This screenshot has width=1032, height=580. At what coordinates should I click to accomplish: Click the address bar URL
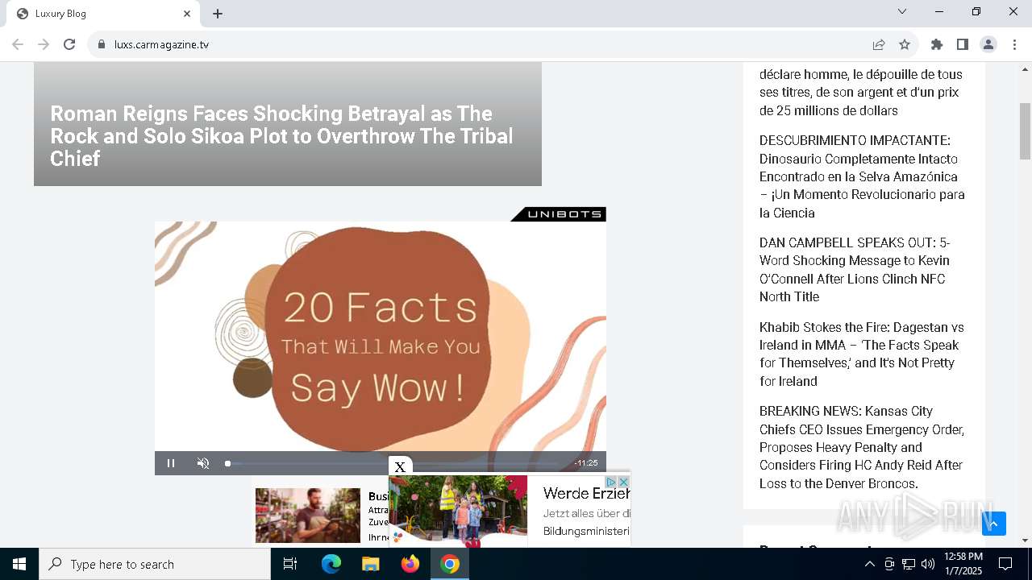click(x=161, y=44)
